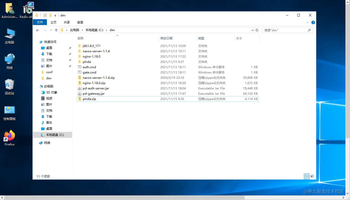This screenshot has width=350, height=200.
Task: Click the search magnifier icon
Action: tap(309, 30)
